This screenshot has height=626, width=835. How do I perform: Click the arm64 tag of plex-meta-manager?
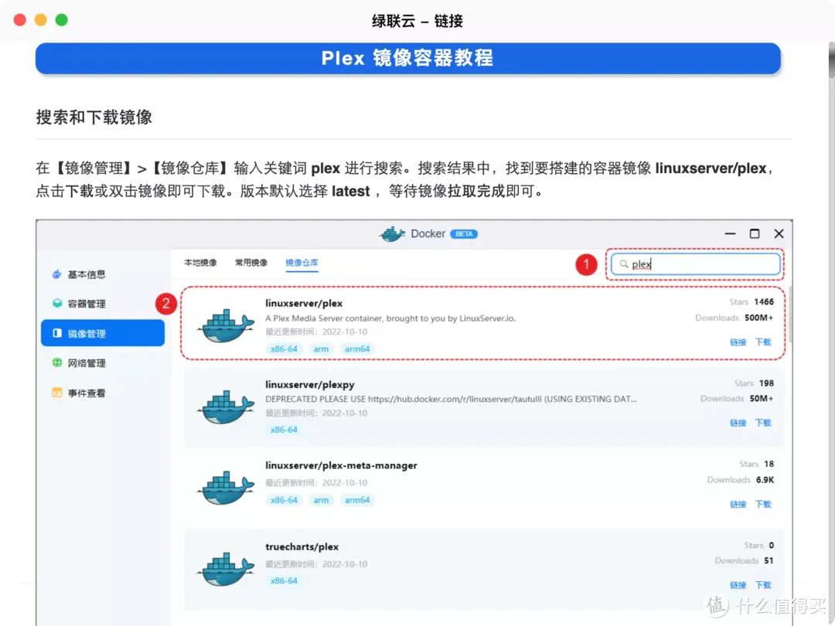(x=357, y=500)
